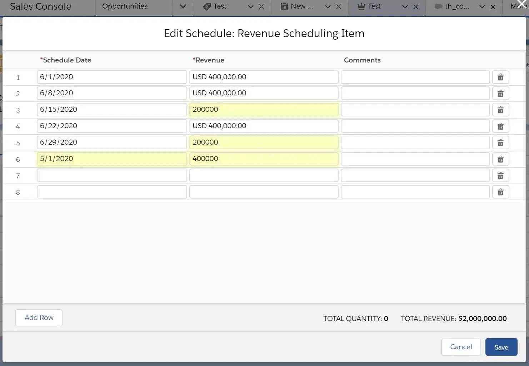Edit the schedule date 6/15/2020 field
Image resolution: width=529 pixels, height=366 pixels.
pos(112,110)
